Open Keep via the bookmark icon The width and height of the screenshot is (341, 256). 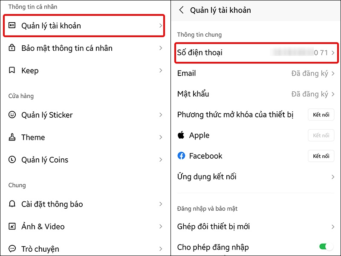coord(12,70)
